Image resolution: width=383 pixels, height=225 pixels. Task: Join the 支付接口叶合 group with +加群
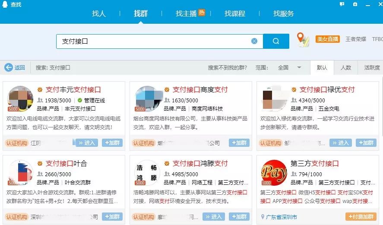point(112,216)
